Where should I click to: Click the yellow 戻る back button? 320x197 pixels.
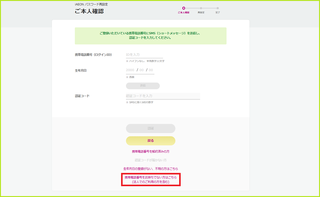coord(151,141)
